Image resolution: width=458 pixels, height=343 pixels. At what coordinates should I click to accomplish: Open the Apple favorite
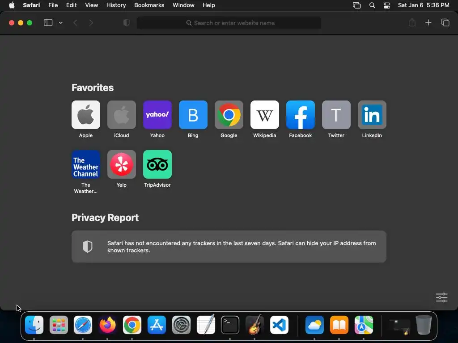click(85, 115)
